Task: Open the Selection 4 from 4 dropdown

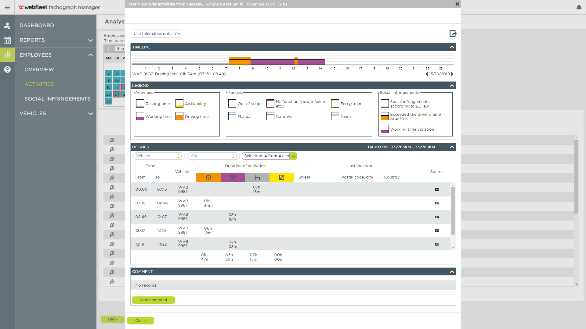Action: pyautogui.click(x=293, y=156)
